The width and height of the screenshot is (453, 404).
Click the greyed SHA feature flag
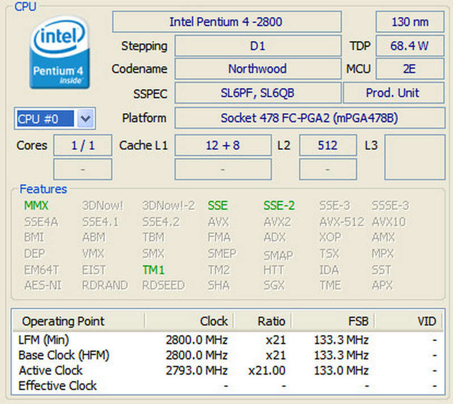219,285
